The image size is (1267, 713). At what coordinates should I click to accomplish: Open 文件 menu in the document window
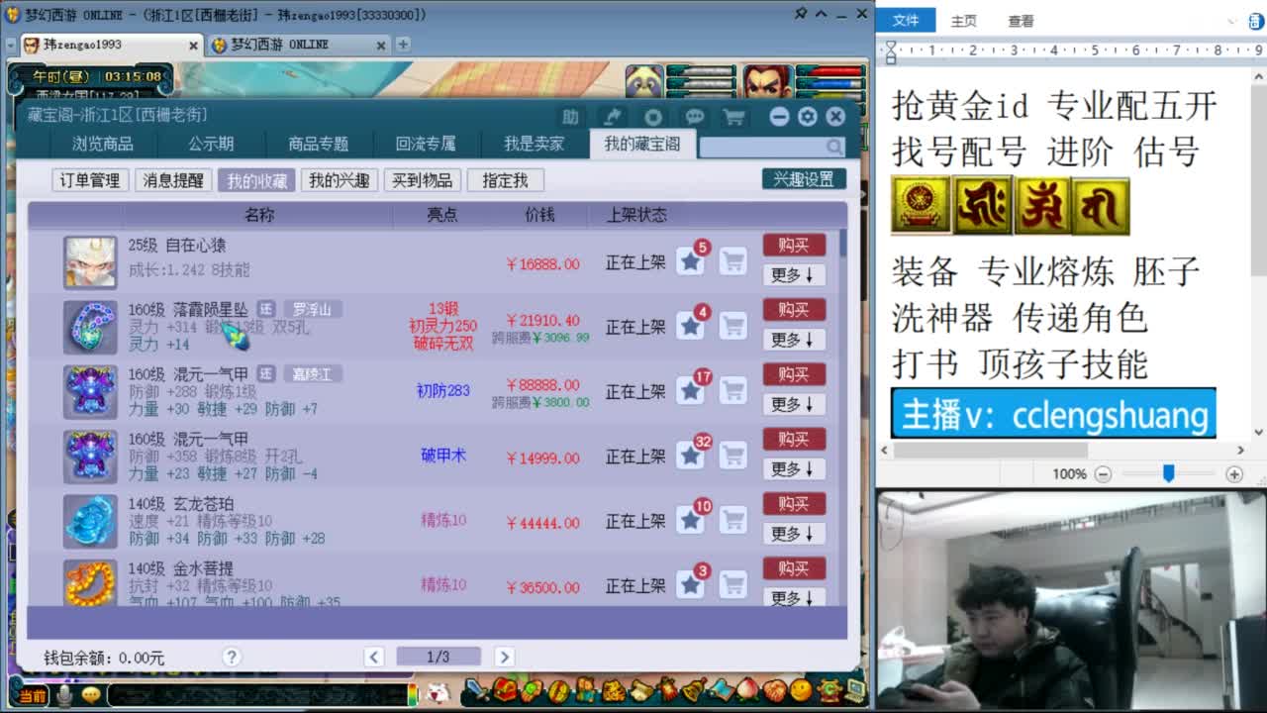click(x=906, y=21)
